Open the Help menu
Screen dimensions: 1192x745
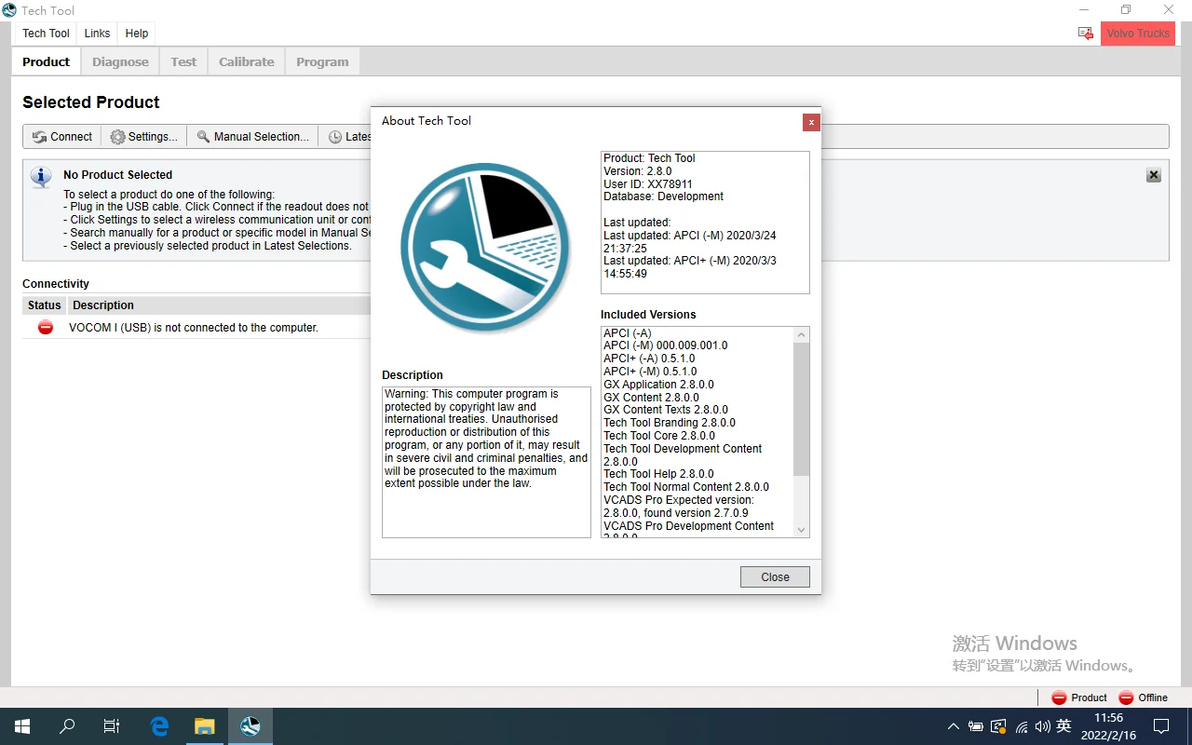coord(137,34)
